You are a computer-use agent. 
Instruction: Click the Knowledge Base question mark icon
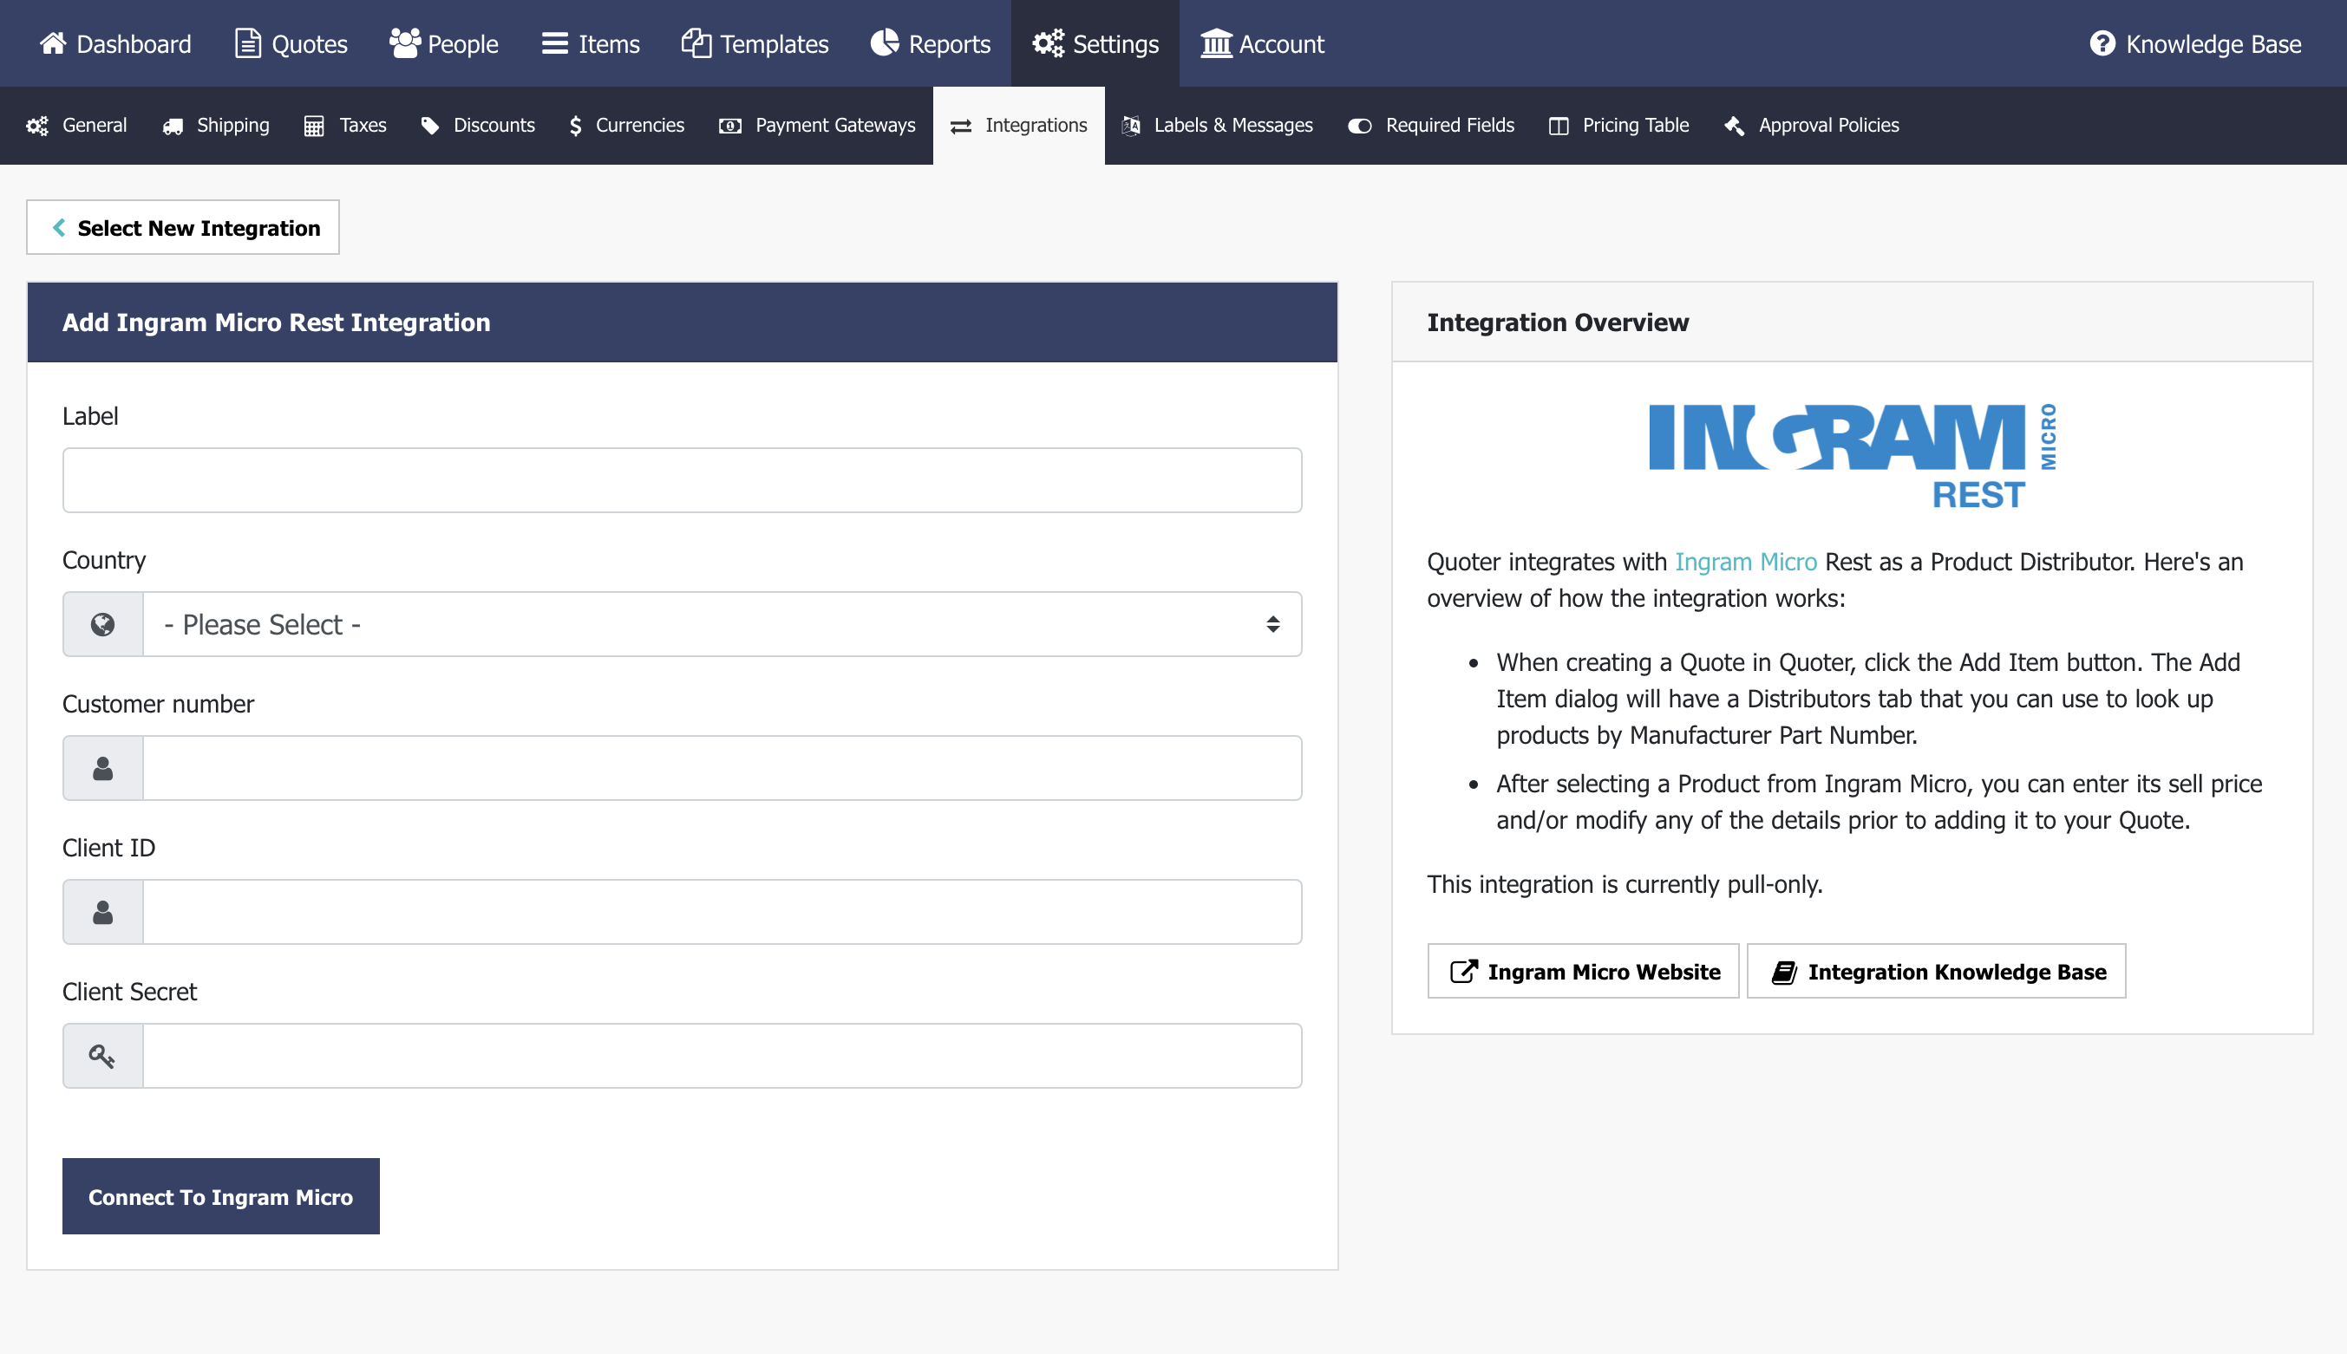(x=2102, y=42)
